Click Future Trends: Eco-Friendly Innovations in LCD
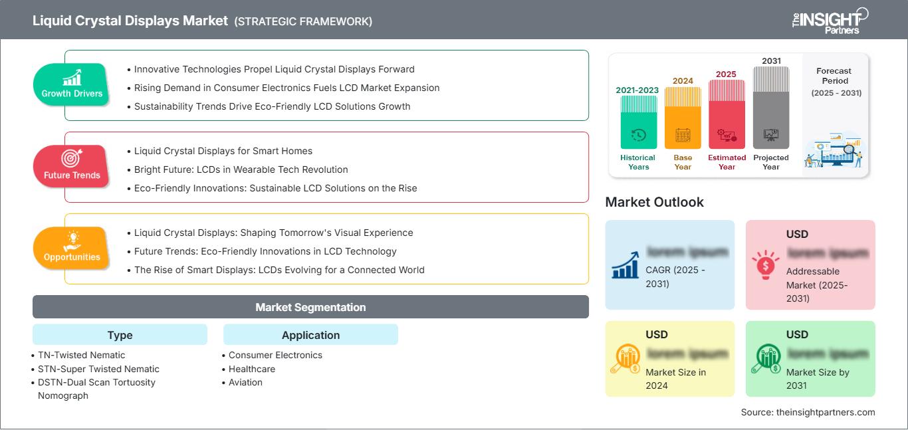Viewport: 908px width, 430px height. point(265,251)
